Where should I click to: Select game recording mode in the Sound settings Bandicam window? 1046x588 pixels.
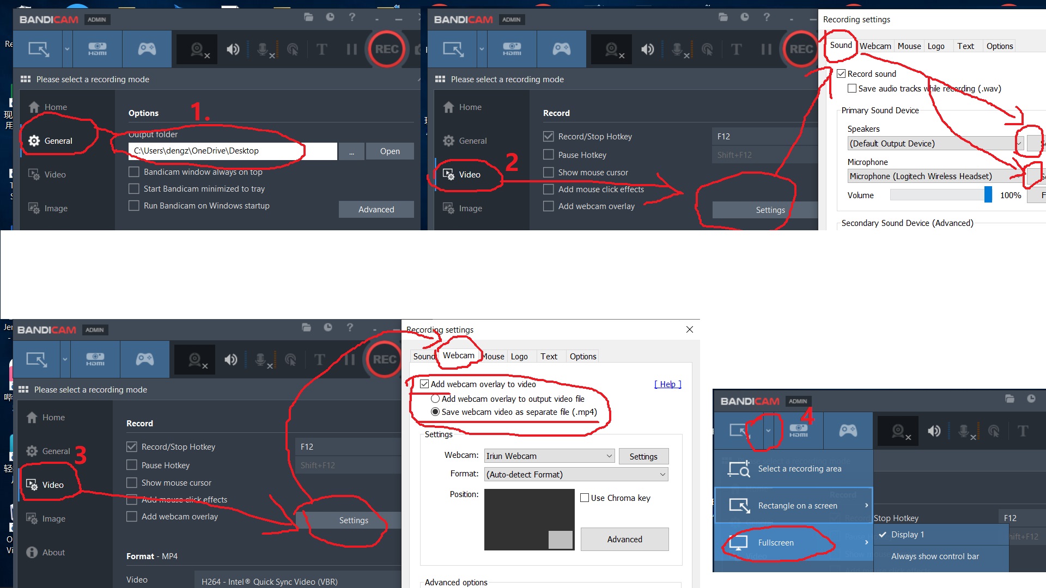[561, 49]
